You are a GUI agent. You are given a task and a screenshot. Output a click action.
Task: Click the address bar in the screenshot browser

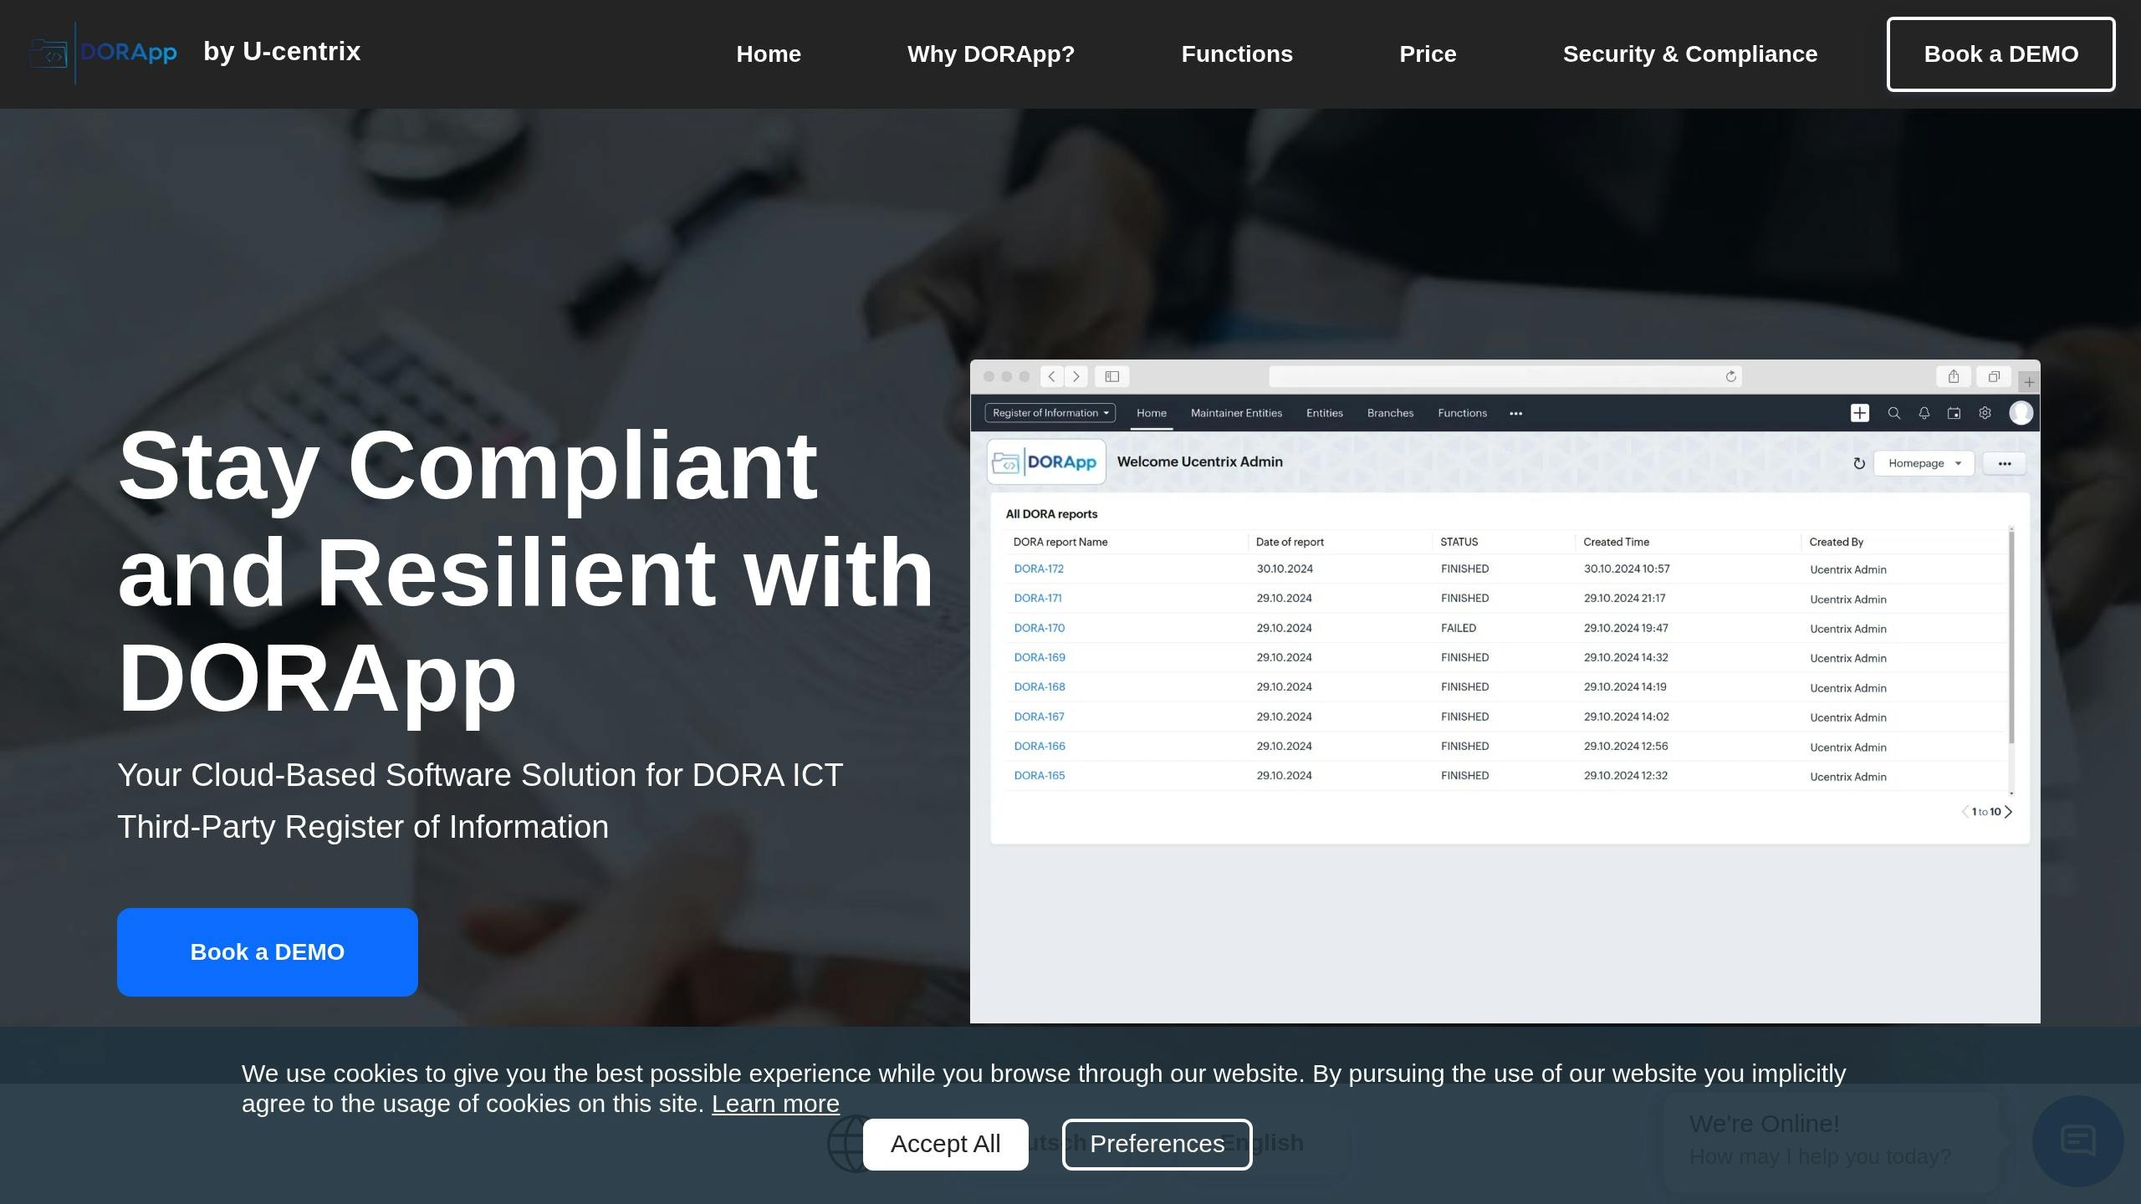point(1505,376)
